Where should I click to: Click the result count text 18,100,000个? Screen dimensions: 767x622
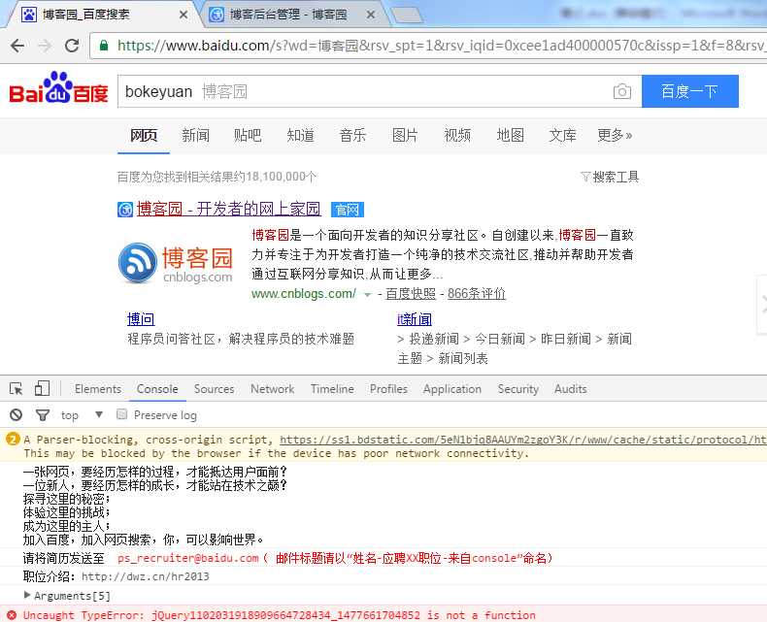click(282, 177)
